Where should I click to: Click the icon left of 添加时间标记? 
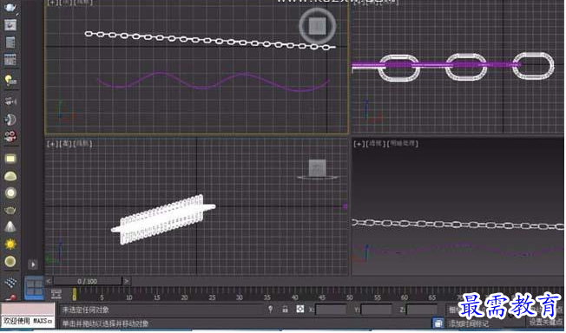(438, 323)
